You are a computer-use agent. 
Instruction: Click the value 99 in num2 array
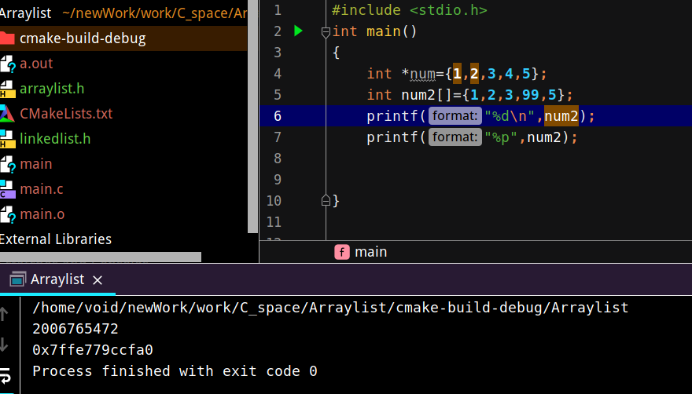pyautogui.click(x=531, y=95)
